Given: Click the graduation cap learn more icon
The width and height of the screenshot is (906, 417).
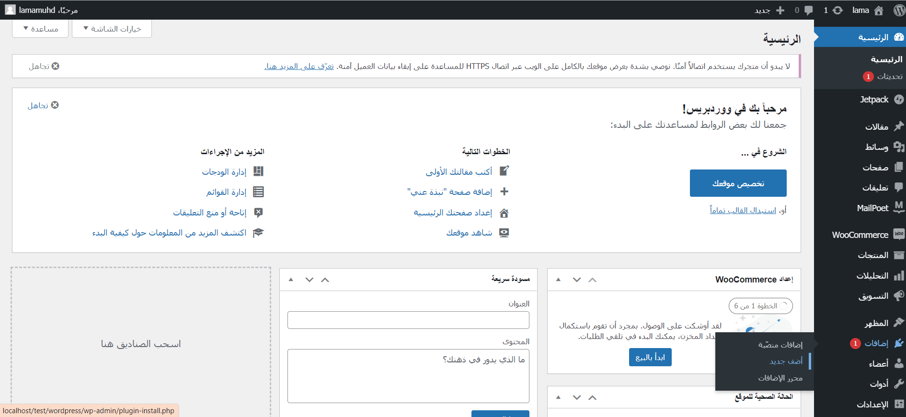Looking at the screenshot, I should [258, 232].
